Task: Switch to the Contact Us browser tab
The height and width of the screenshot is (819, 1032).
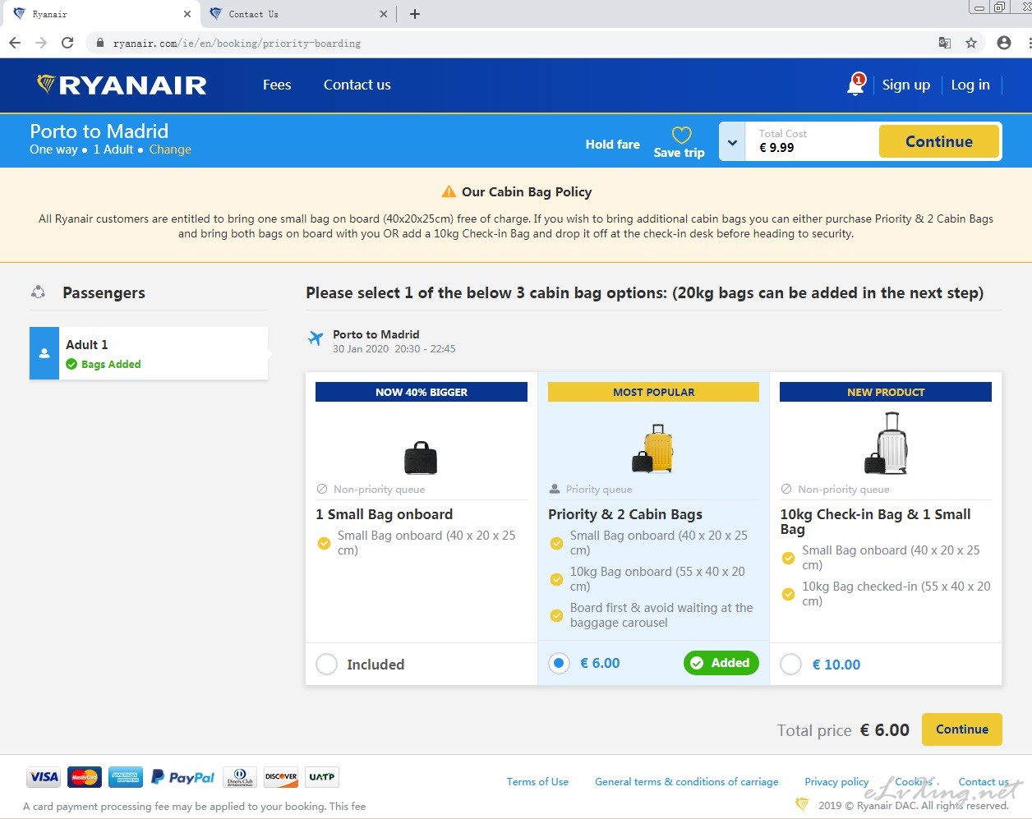Action: (299, 14)
